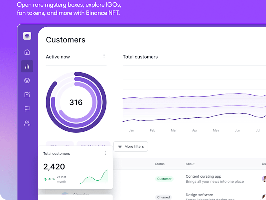Click the About column header
The height and width of the screenshot is (200, 266).
coord(190,164)
